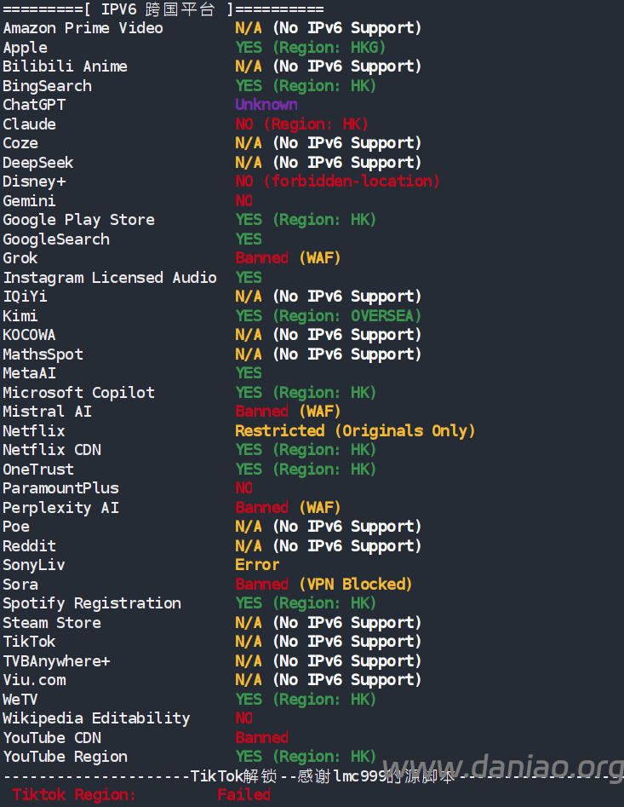Click the Claude NO (Region: HK) result

[x=301, y=124]
